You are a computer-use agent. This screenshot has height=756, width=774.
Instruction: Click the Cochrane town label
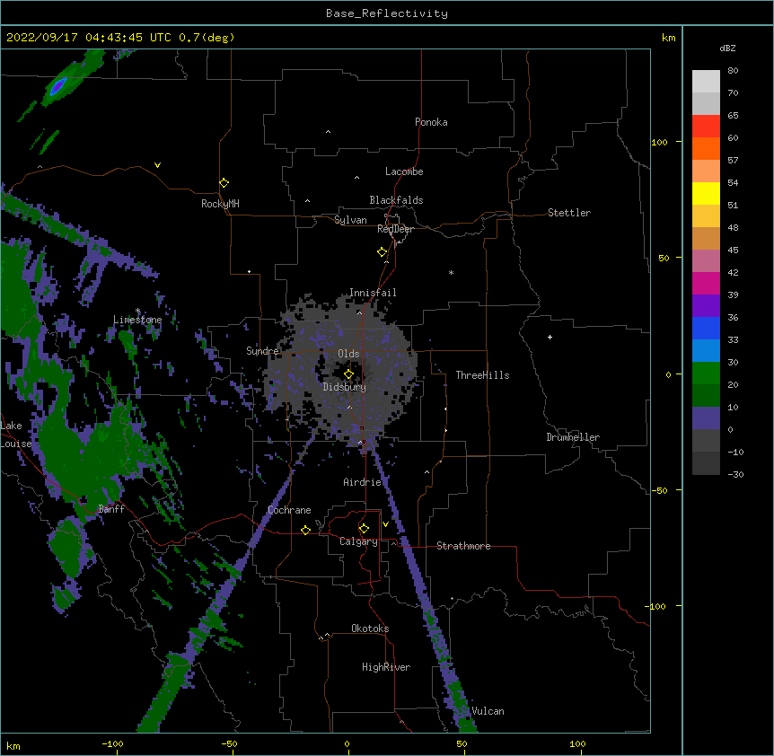coord(289,510)
